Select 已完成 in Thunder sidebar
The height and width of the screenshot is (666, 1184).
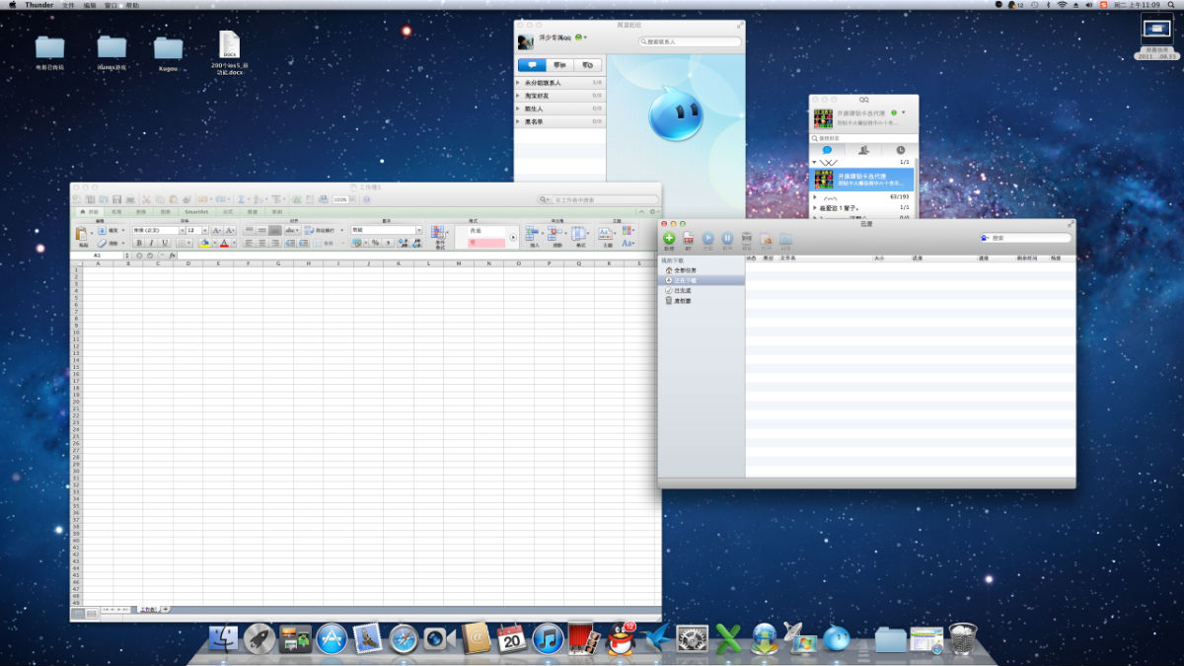pyautogui.click(x=683, y=290)
